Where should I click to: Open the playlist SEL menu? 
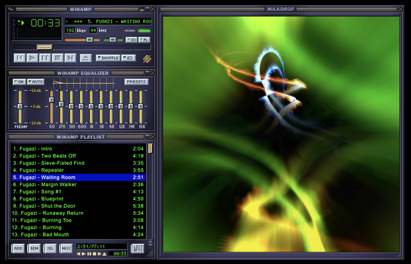(x=50, y=248)
